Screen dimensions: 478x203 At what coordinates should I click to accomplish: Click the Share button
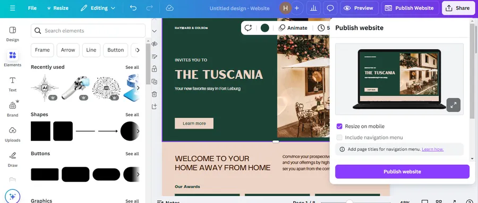pos(458,8)
